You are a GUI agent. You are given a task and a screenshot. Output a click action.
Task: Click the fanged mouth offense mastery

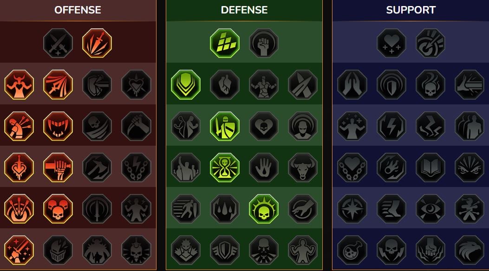coord(58,126)
